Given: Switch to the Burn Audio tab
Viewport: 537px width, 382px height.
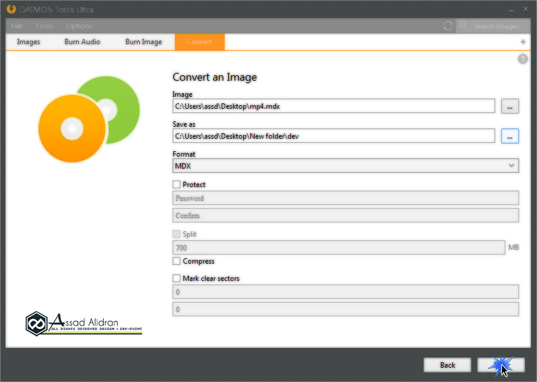Looking at the screenshot, I should pyautogui.click(x=82, y=42).
